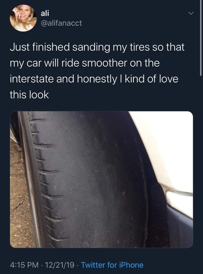Click the "this look" text line
The height and width of the screenshot is (274, 203).
(29, 95)
